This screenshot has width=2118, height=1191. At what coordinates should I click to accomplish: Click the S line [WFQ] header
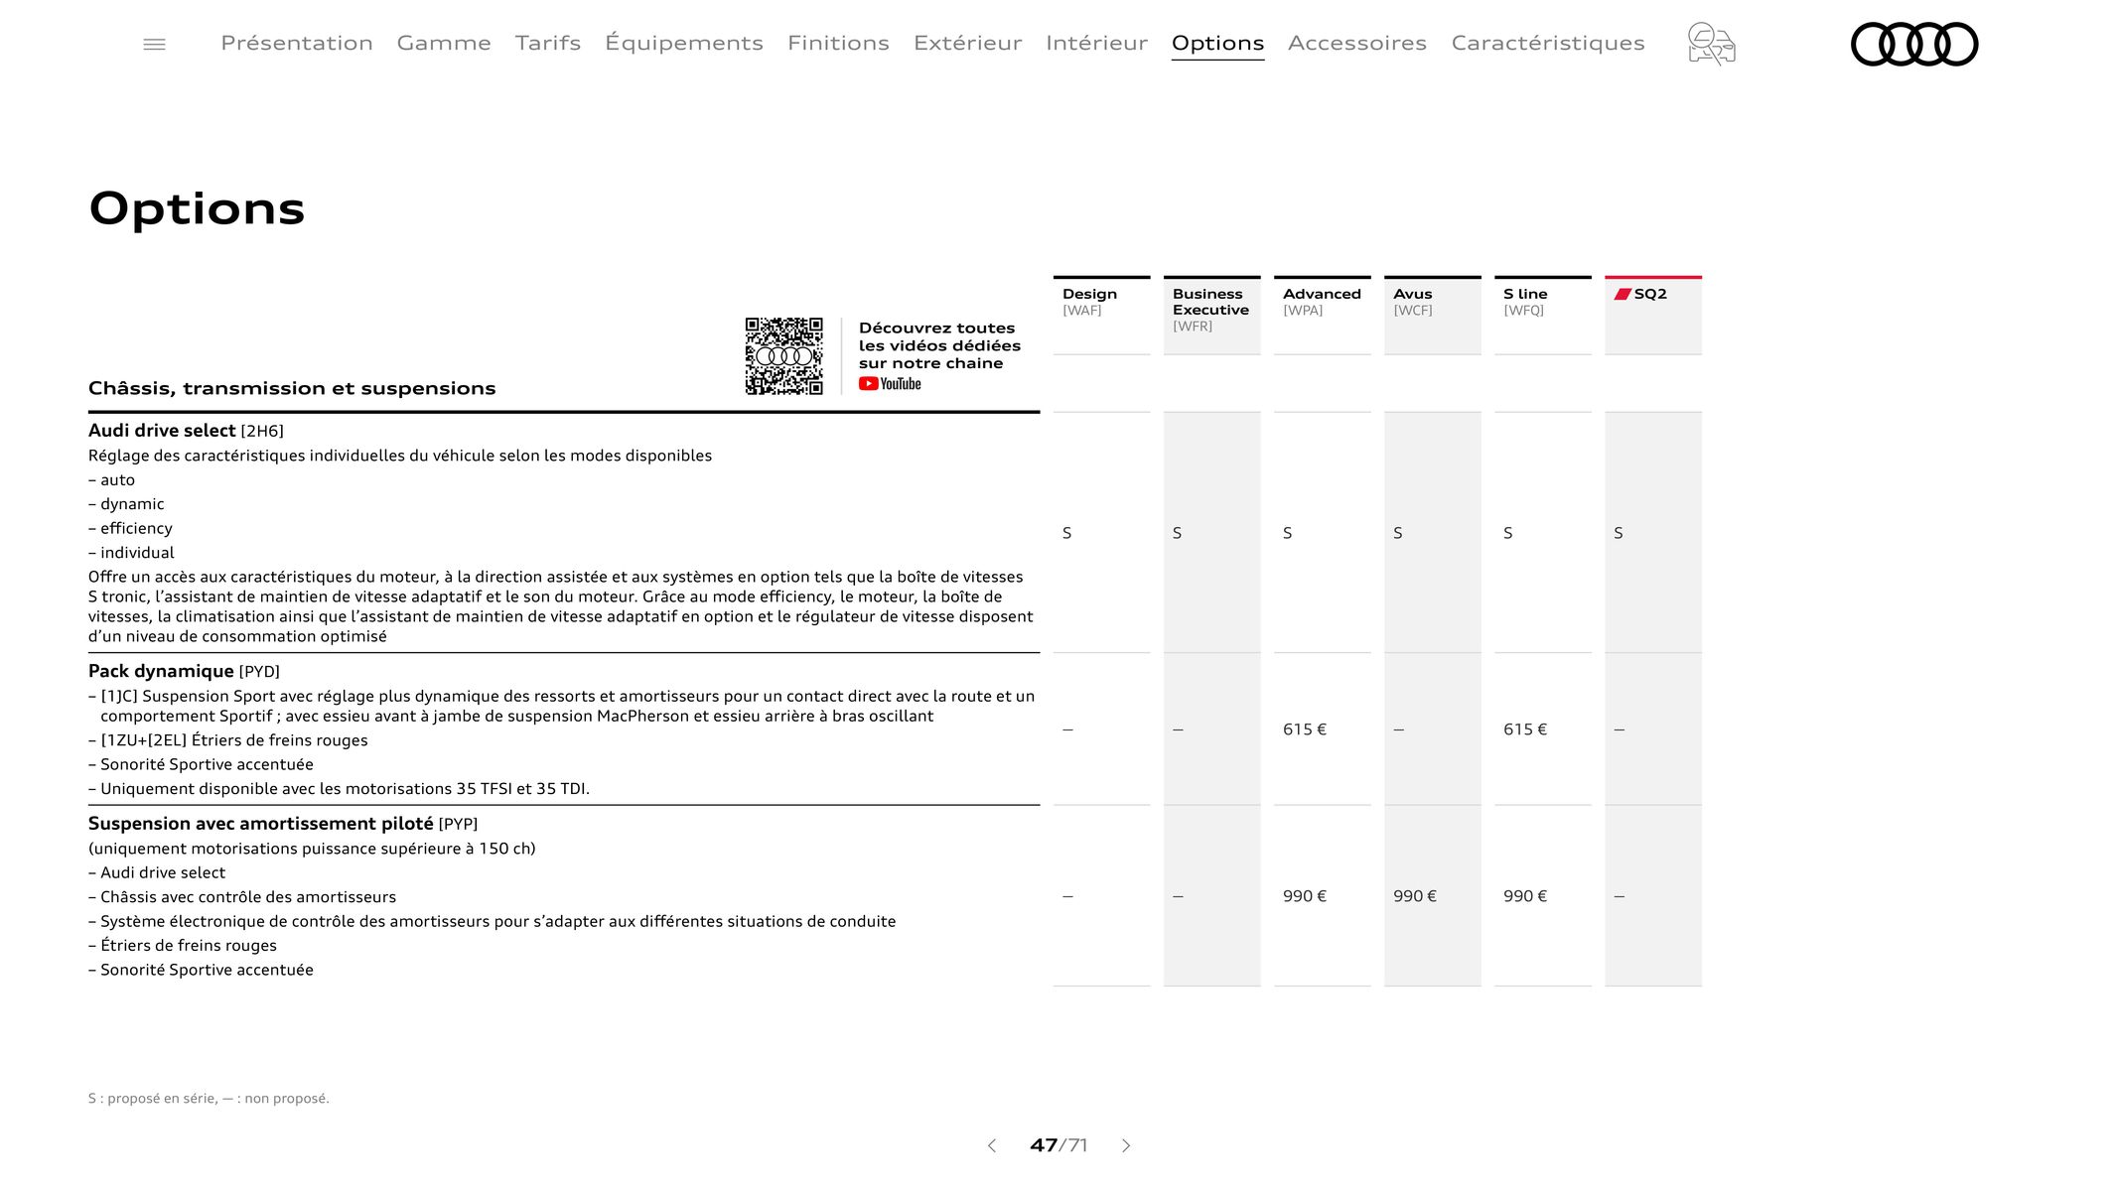point(1542,315)
